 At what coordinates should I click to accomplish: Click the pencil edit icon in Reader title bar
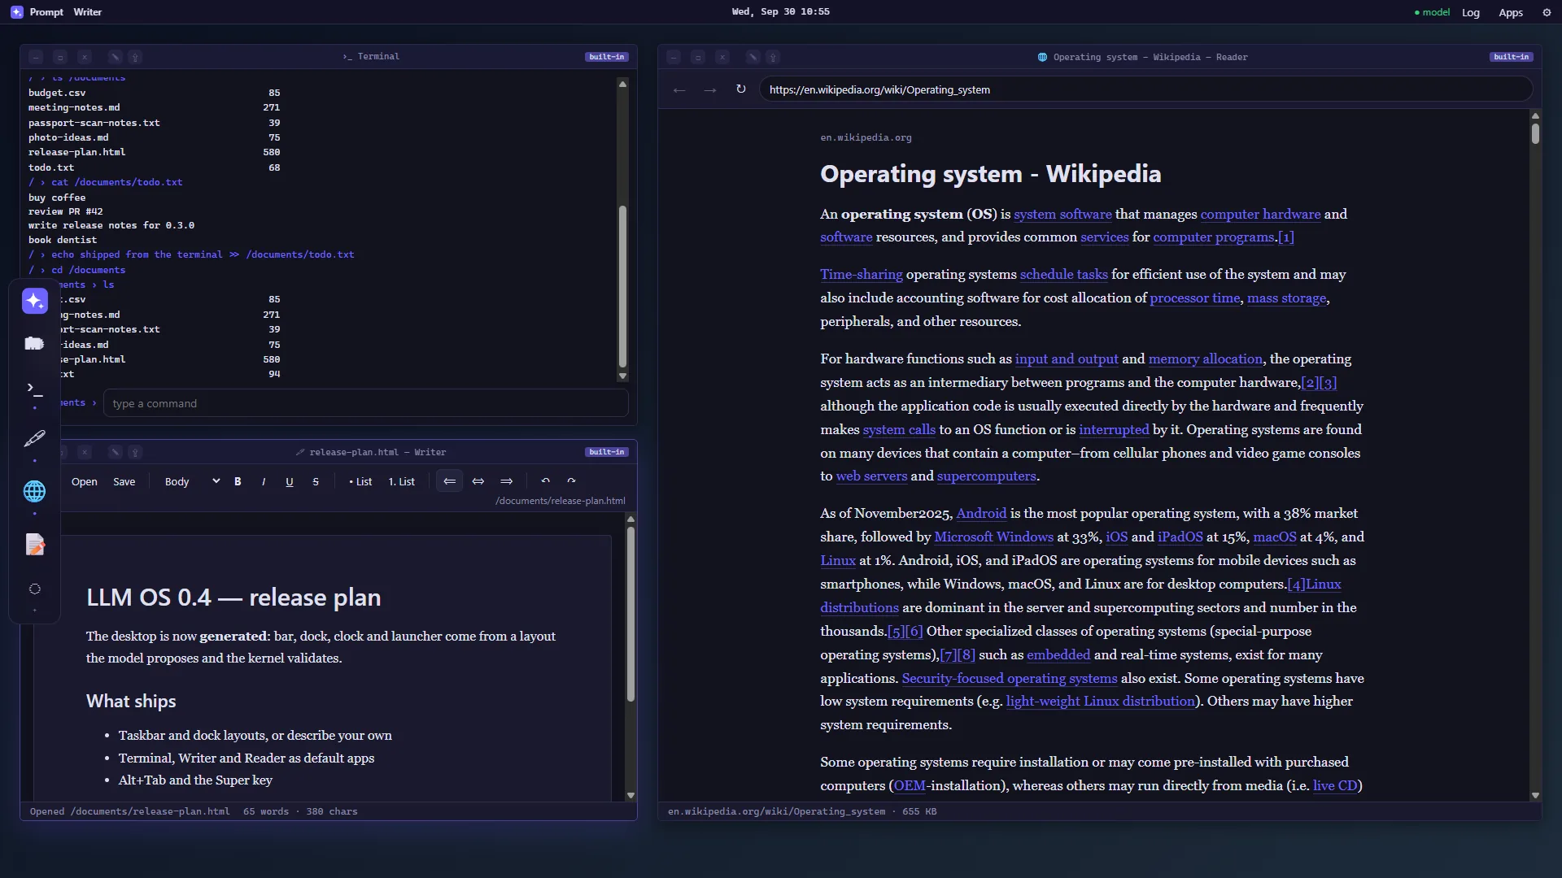(x=753, y=57)
